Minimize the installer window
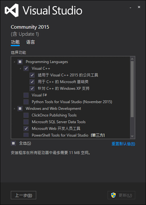 (130, 7)
